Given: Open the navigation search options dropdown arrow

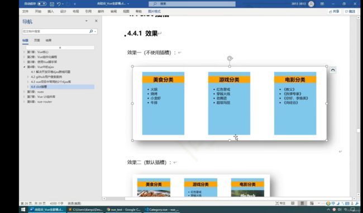Looking at the screenshot, I should (x=95, y=31).
